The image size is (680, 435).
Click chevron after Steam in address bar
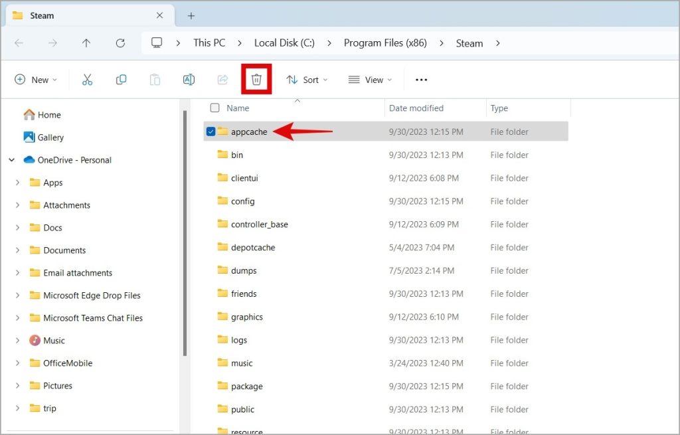(x=498, y=43)
